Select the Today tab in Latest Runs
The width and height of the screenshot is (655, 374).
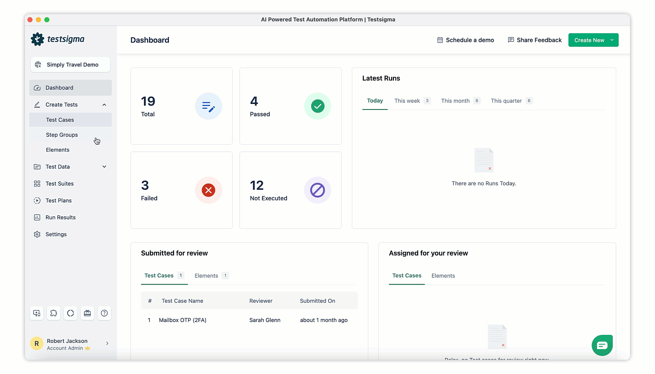point(375,101)
